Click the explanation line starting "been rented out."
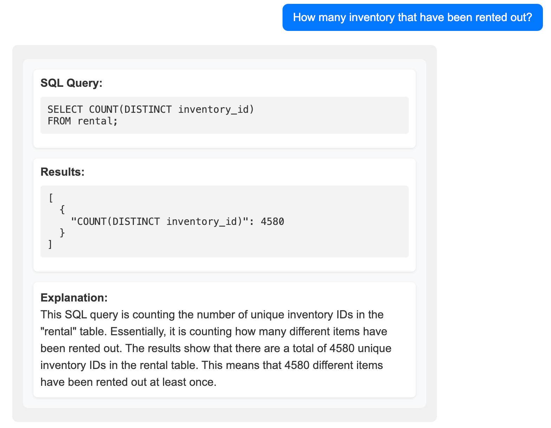Image resolution: width=551 pixels, height=428 pixels. tap(216, 348)
